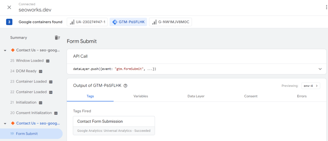Click the Form Submit heading
This screenshot has width=328, height=141.
coord(82,41)
